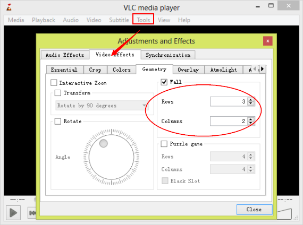Viewport: 303px width, 225px height.
Task: Enable the Interactive Zoom checkbox
Action: pos(54,83)
